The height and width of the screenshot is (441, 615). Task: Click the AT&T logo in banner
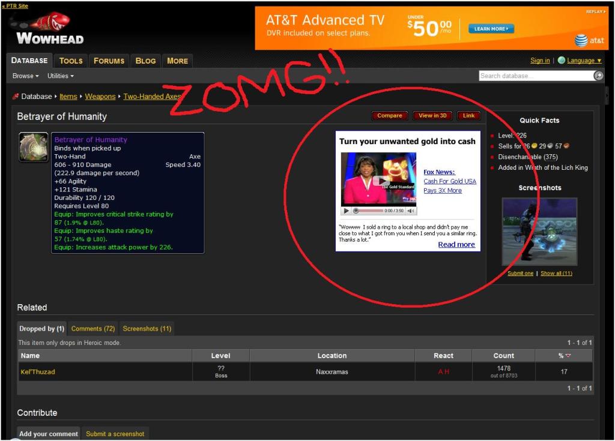pos(589,40)
